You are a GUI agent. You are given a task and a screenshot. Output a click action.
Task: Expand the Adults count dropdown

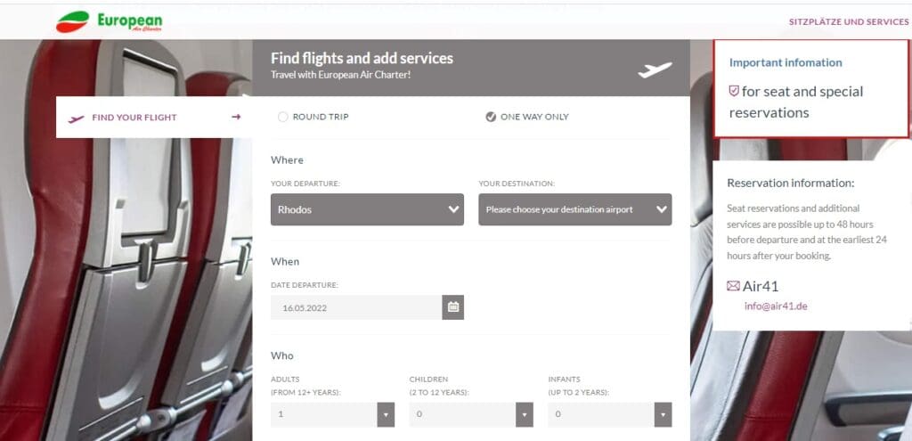point(332,414)
